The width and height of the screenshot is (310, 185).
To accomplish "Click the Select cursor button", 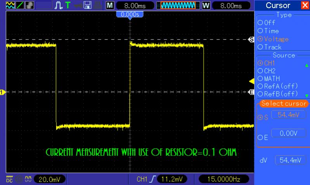I will click(x=284, y=104).
